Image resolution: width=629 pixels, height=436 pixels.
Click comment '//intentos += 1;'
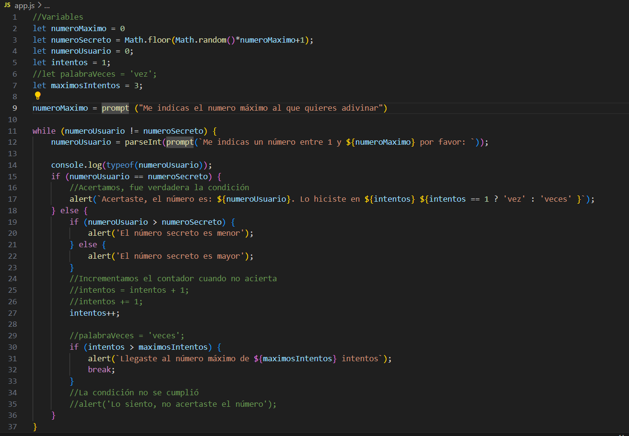point(106,301)
